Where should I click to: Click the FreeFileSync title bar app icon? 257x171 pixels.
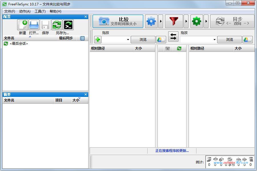click(5, 4)
